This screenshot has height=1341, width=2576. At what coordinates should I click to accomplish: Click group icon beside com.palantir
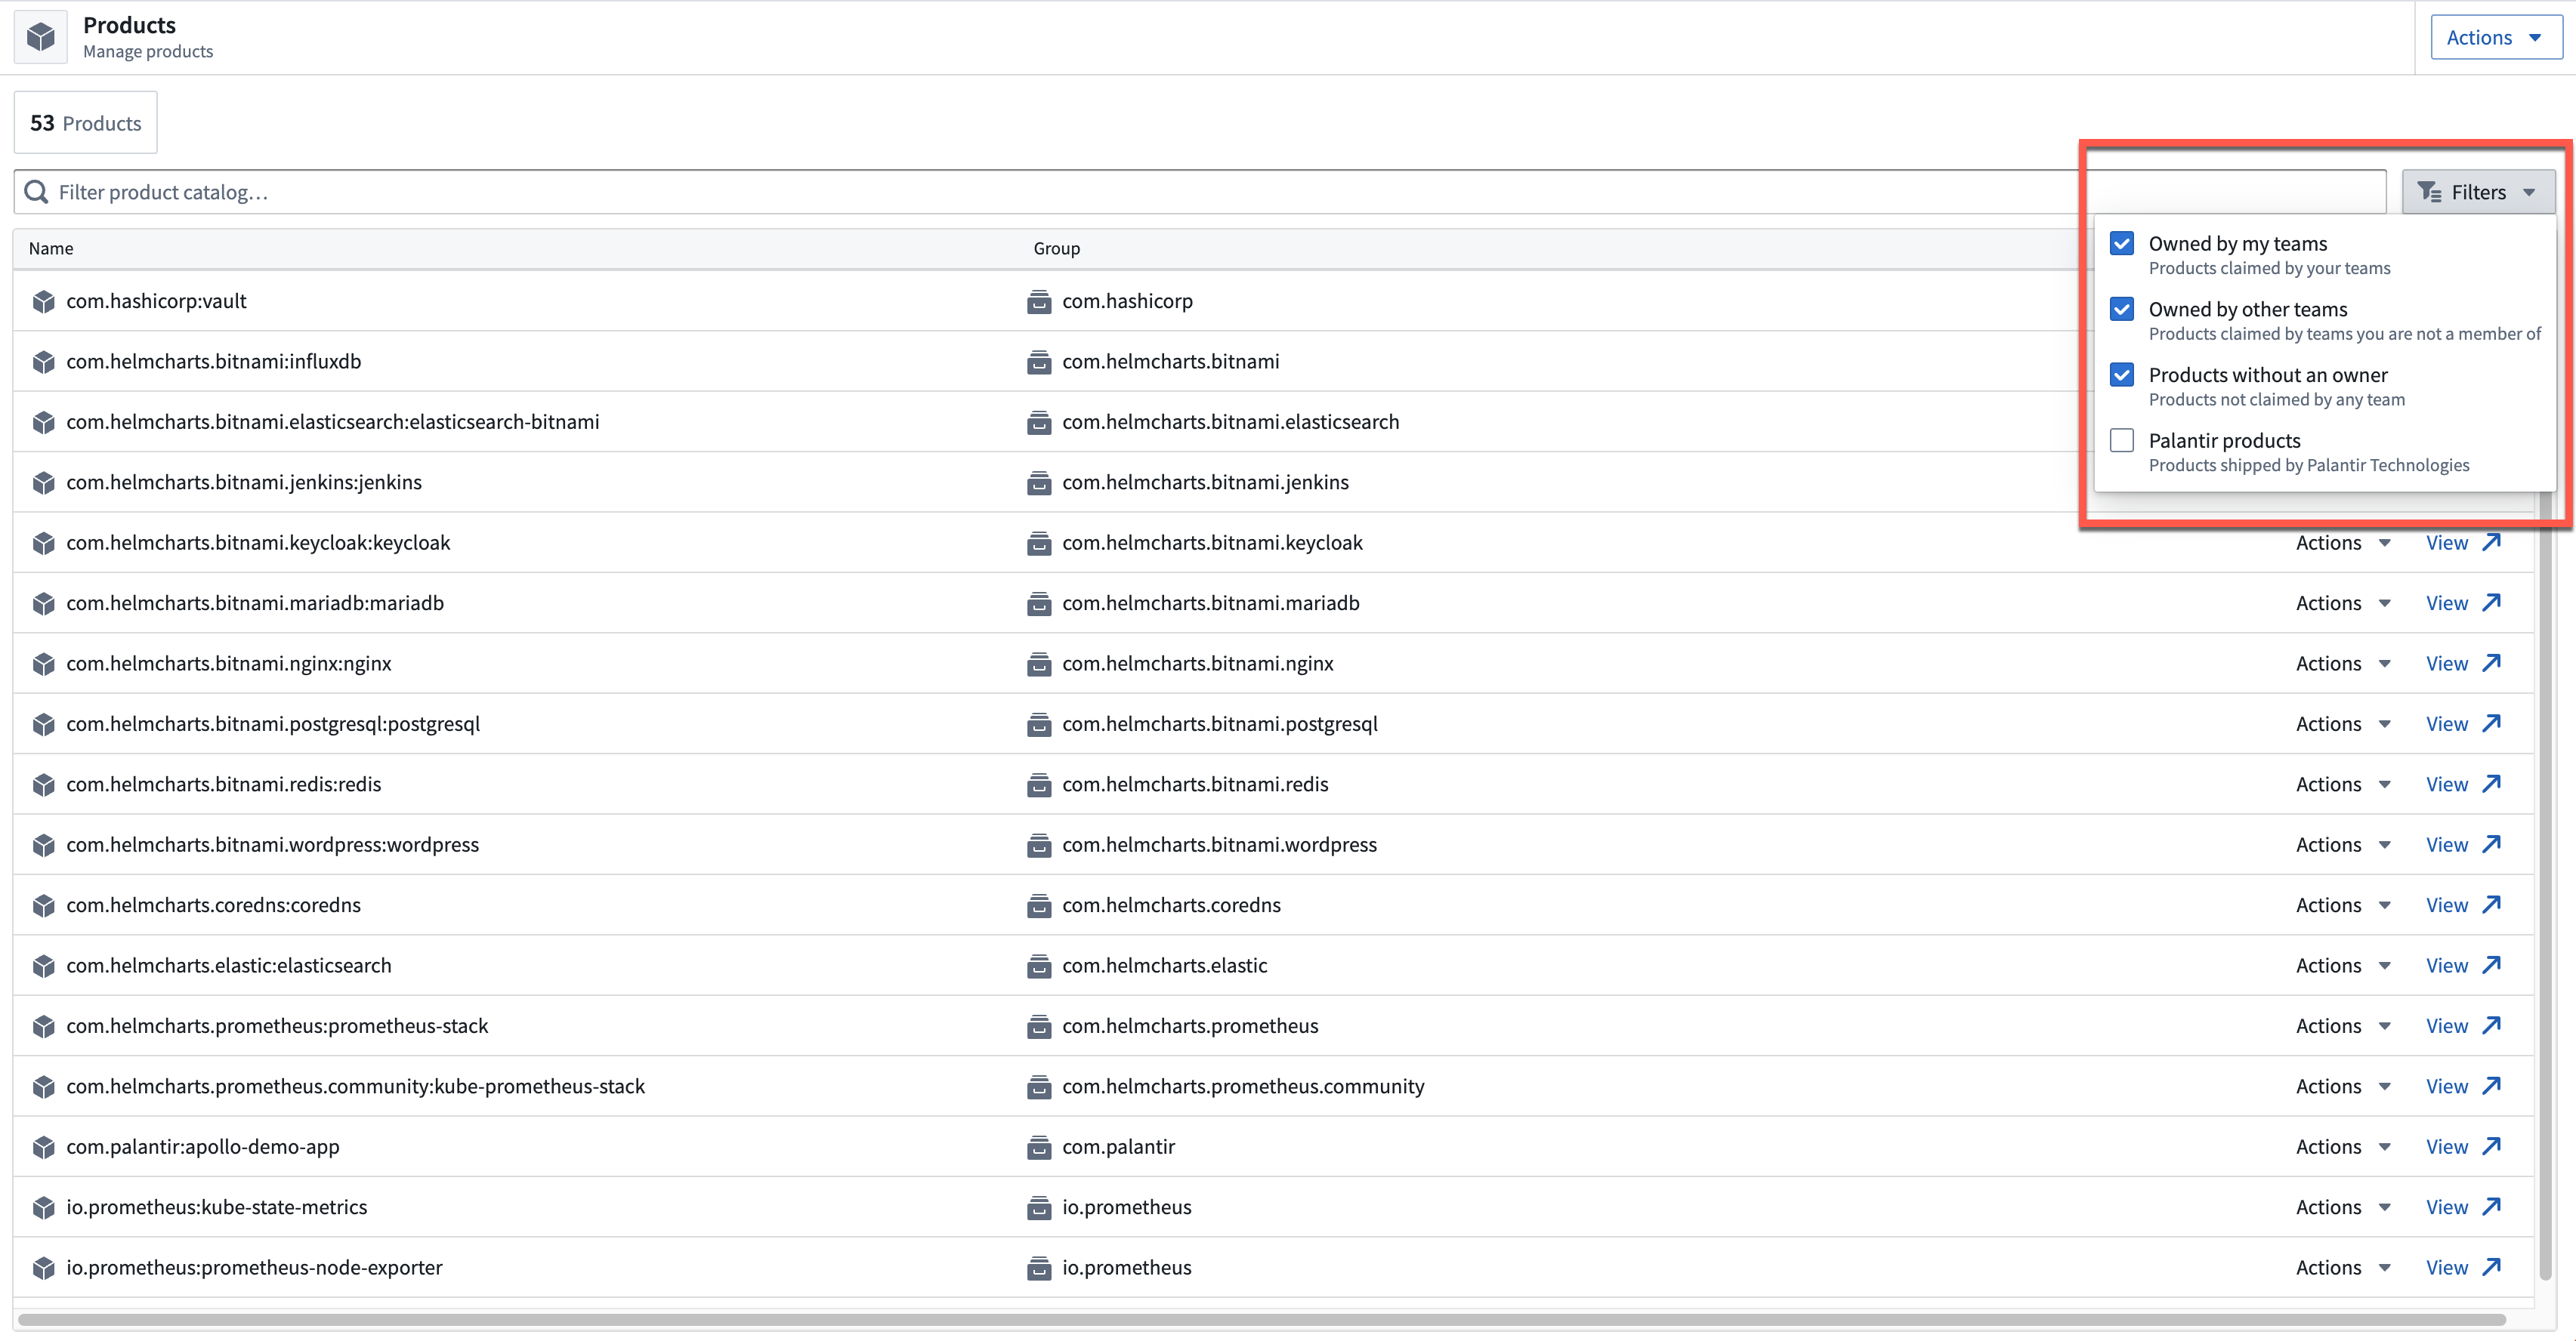click(1039, 1147)
